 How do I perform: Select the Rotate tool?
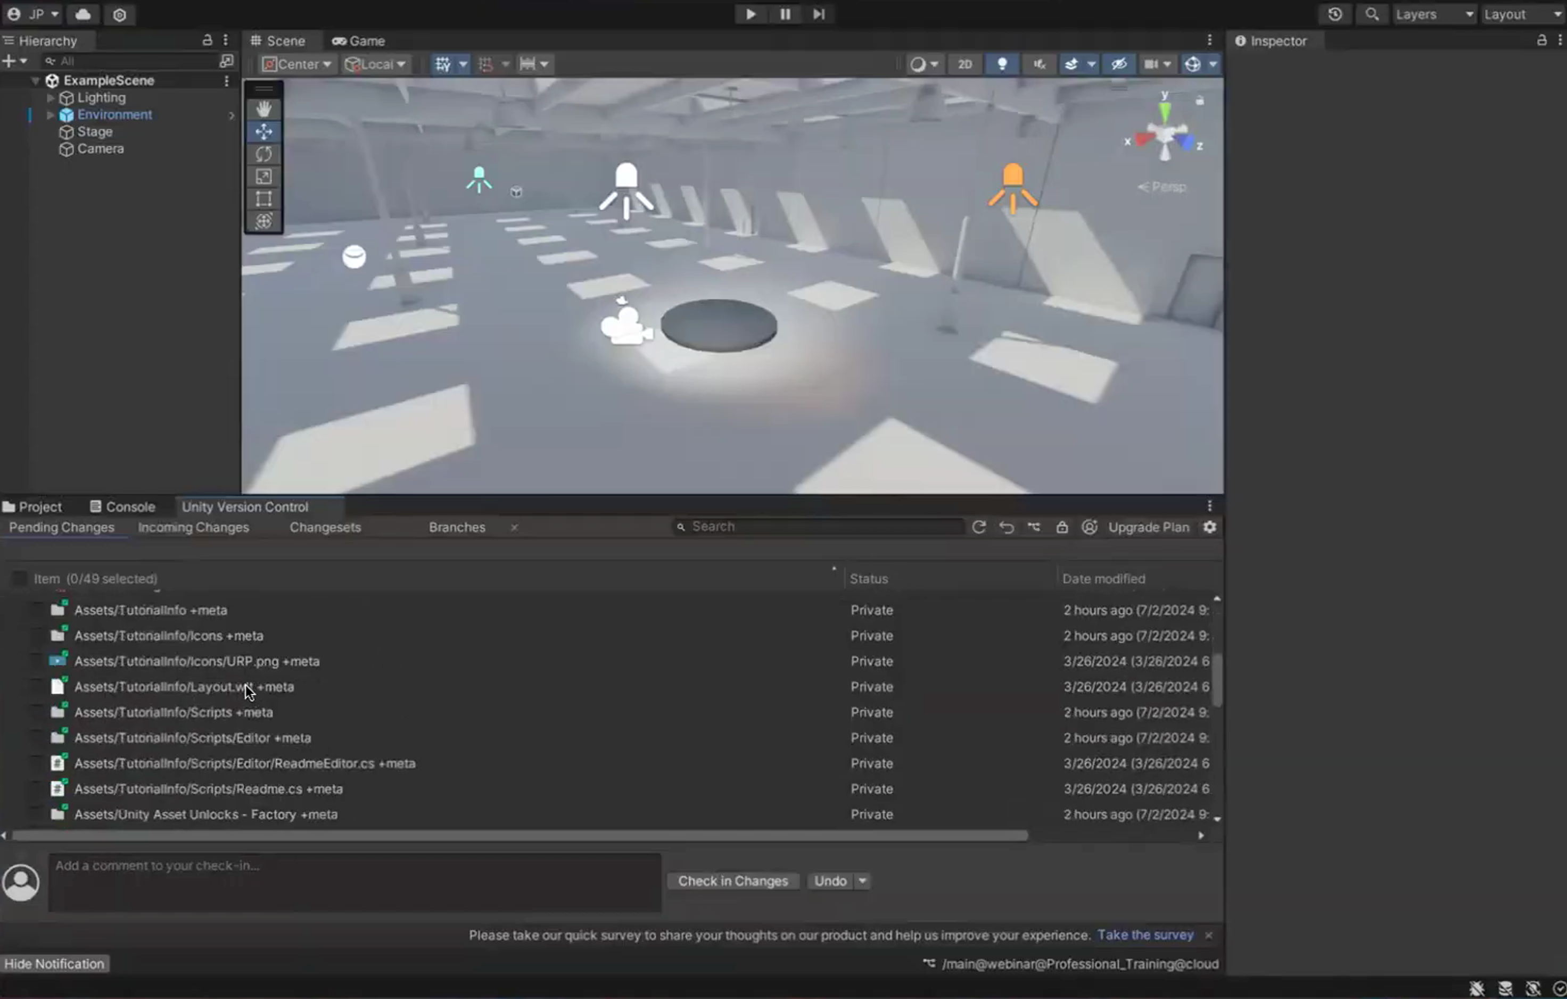(263, 154)
